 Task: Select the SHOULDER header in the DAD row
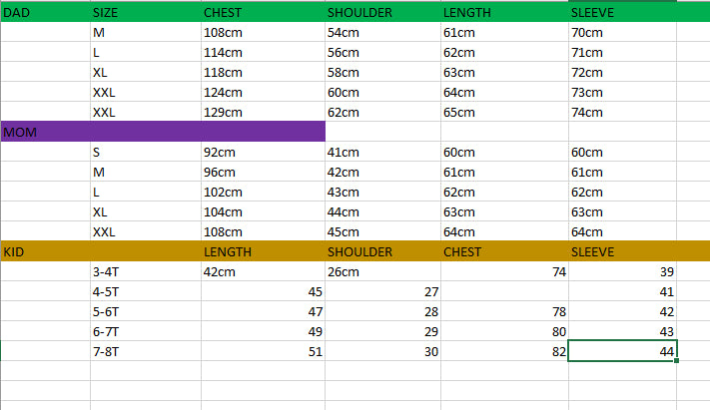(382, 13)
